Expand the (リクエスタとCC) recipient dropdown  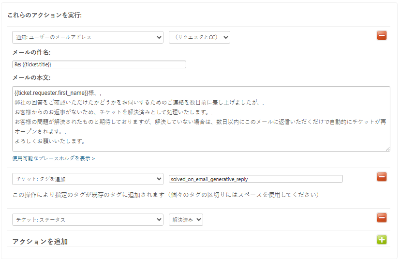(x=199, y=37)
